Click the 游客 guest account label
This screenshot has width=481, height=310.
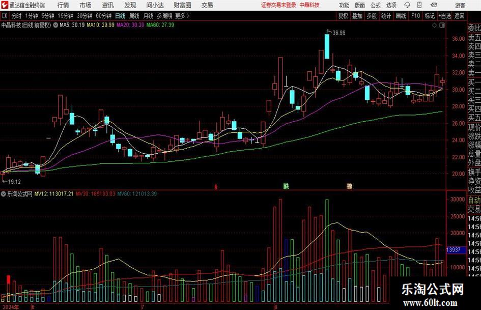tap(460, 5)
